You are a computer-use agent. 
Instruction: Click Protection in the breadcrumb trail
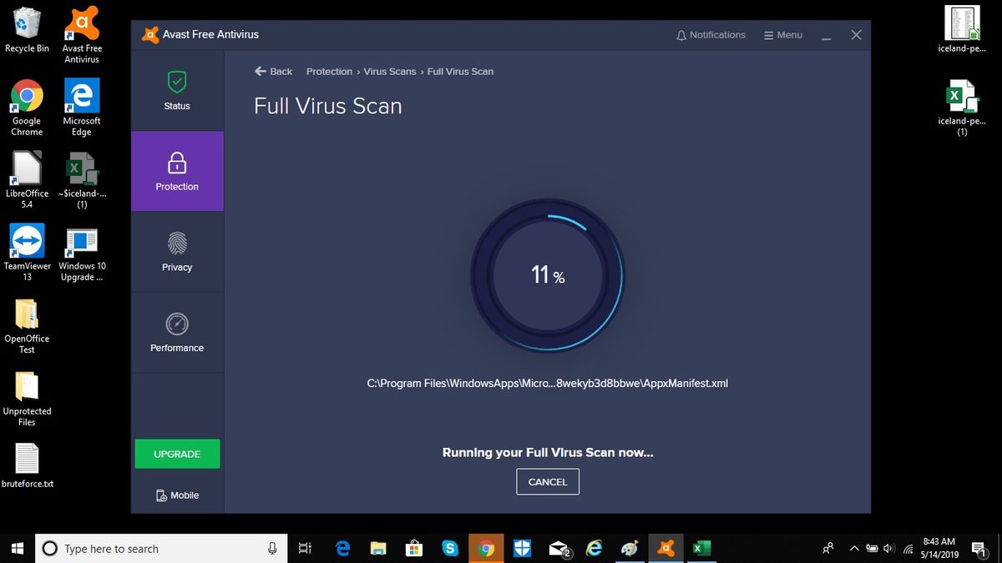pyautogui.click(x=329, y=72)
